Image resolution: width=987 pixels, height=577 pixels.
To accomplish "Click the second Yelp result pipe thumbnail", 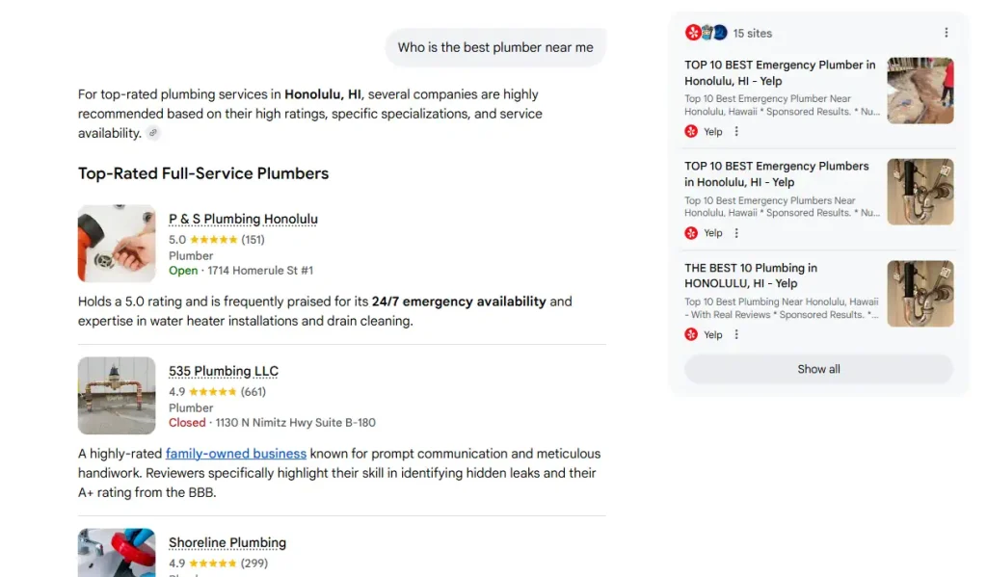I will [x=920, y=192].
